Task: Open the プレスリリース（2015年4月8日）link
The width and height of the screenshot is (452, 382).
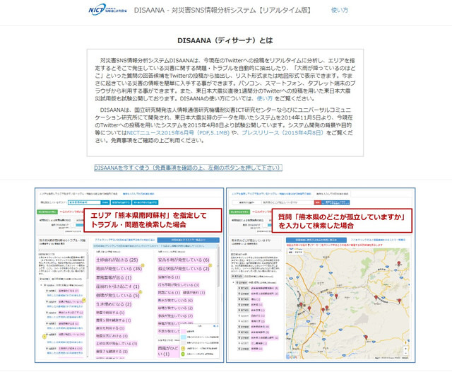Action: (282, 133)
